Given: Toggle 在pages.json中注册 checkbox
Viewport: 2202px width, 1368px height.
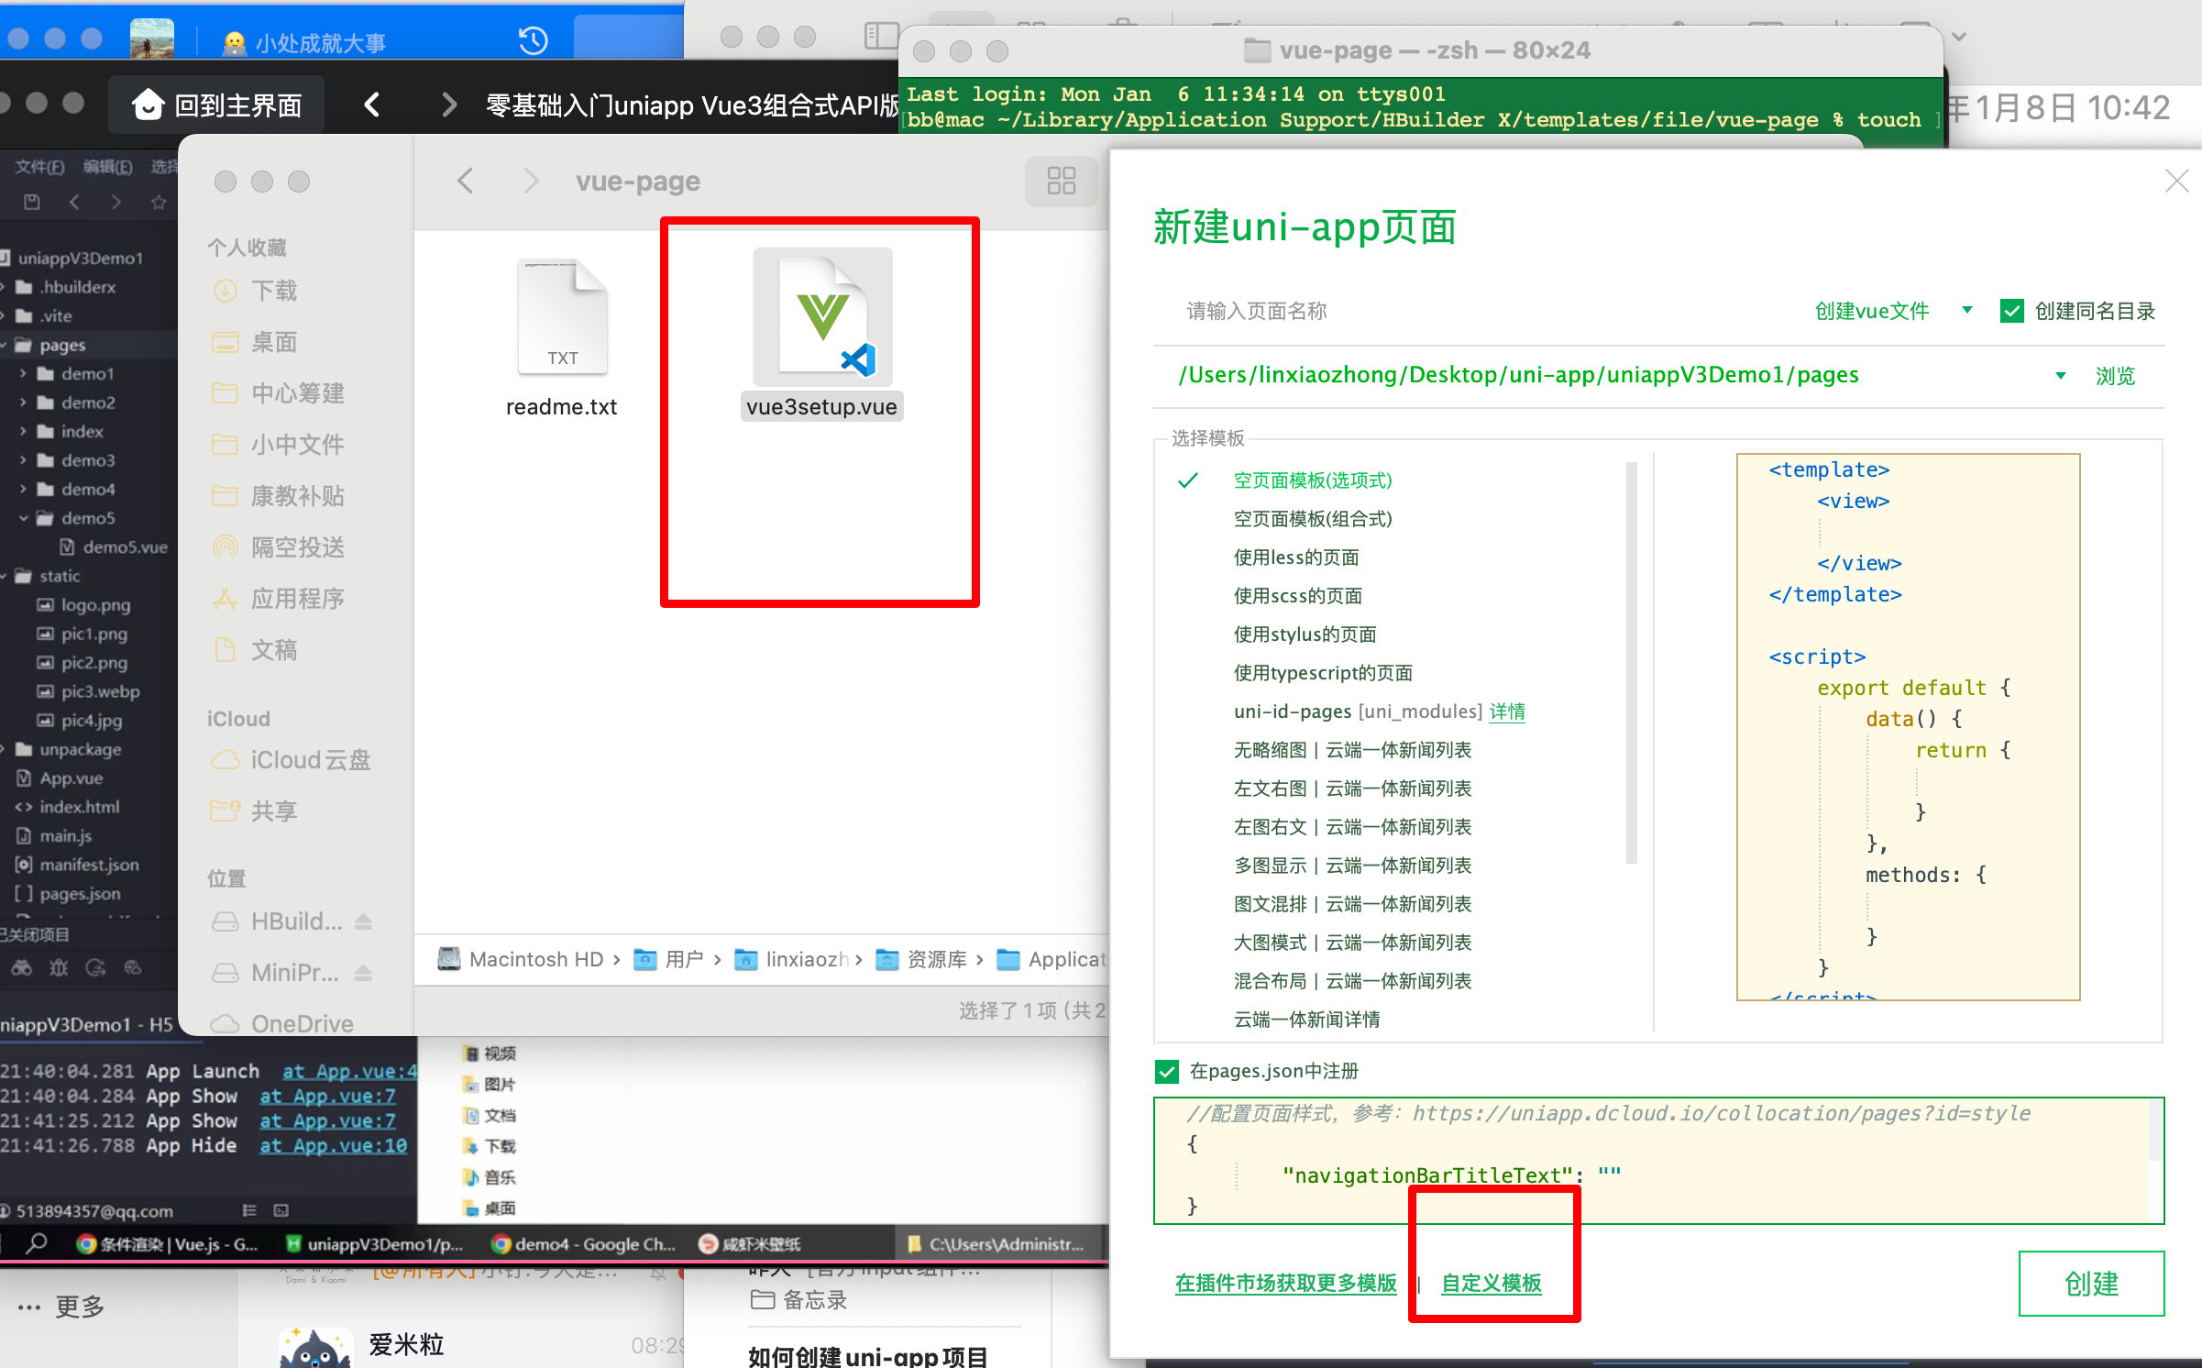Looking at the screenshot, I should [x=1166, y=1071].
